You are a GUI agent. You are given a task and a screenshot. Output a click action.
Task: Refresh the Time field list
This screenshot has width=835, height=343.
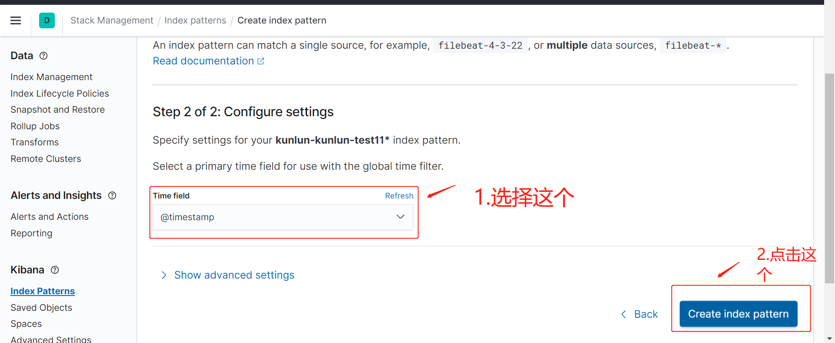pos(399,196)
